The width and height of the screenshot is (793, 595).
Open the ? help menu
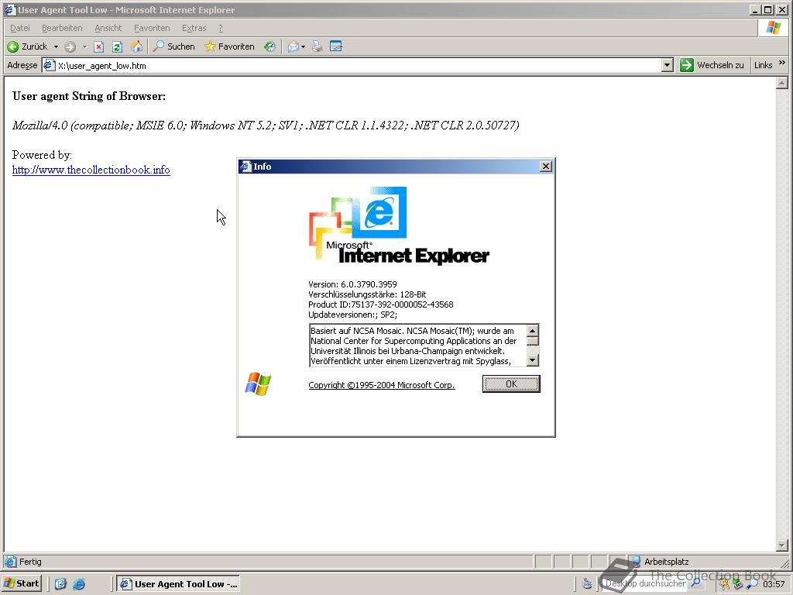pos(221,28)
